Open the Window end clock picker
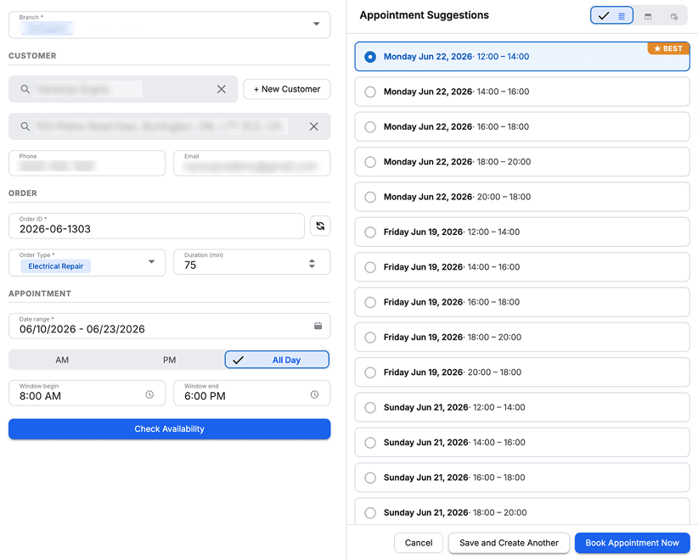698x559 pixels. click(314, 394)
